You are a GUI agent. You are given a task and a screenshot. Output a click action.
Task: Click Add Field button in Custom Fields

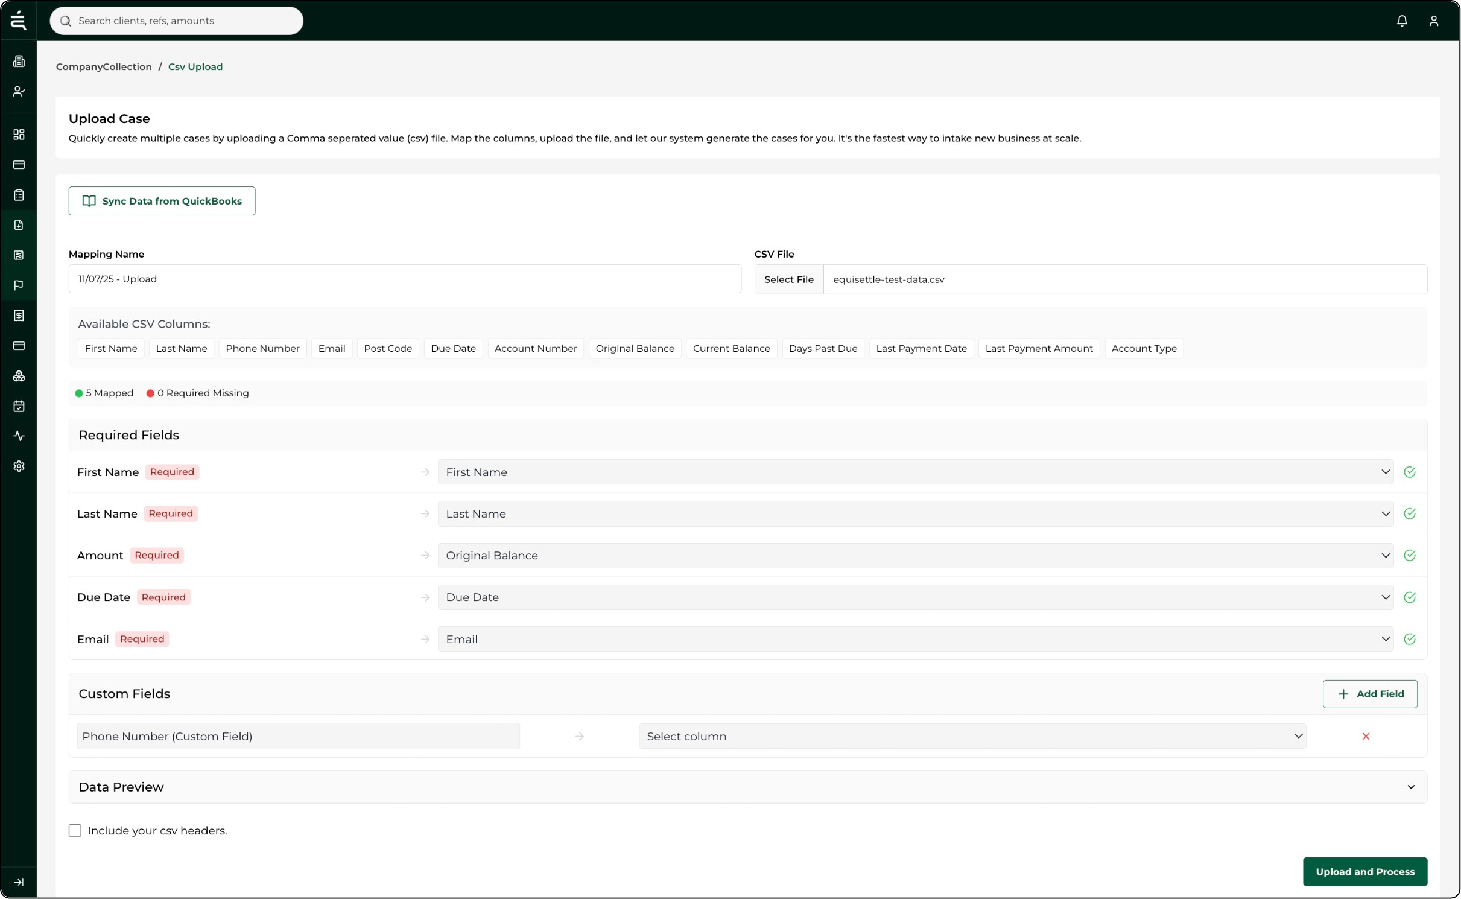coord(1370,694)
